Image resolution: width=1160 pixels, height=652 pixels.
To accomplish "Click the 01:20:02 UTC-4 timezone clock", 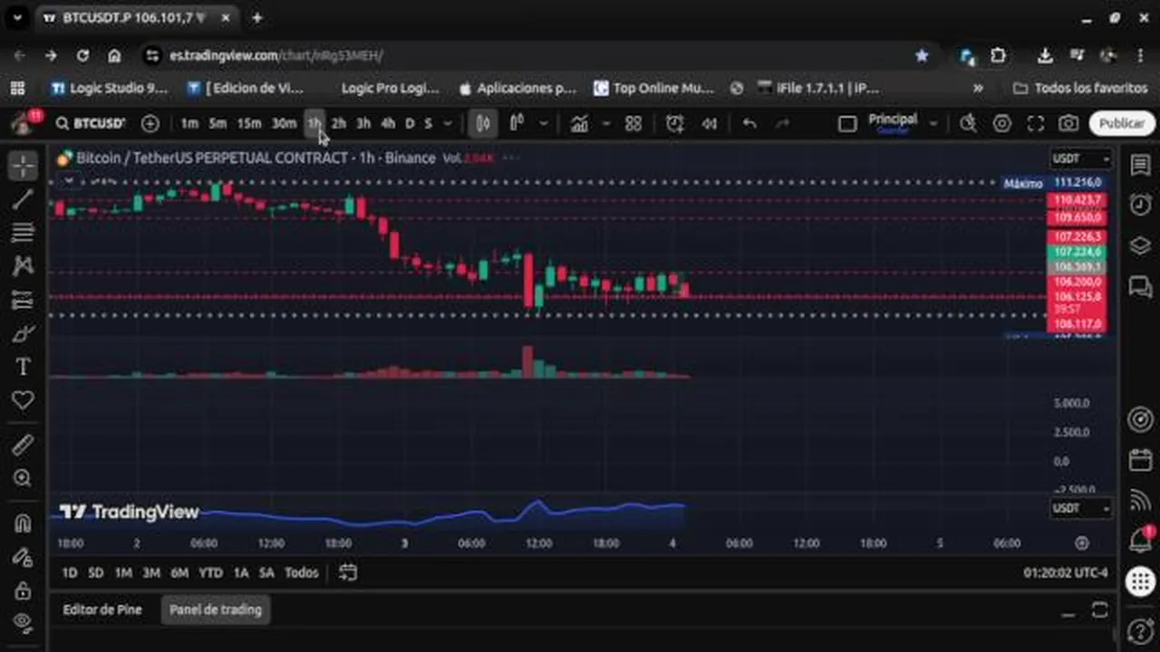I will coord(1065,572).
